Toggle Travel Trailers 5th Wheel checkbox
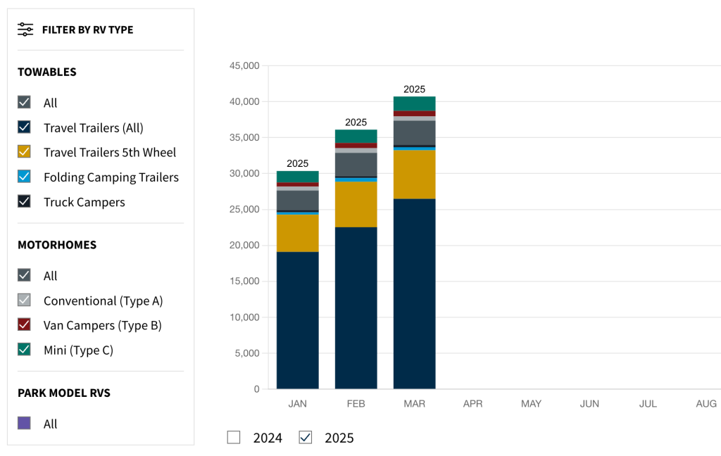Image resolution: width=721 pixels, height=456 pixels. point(24,152)
